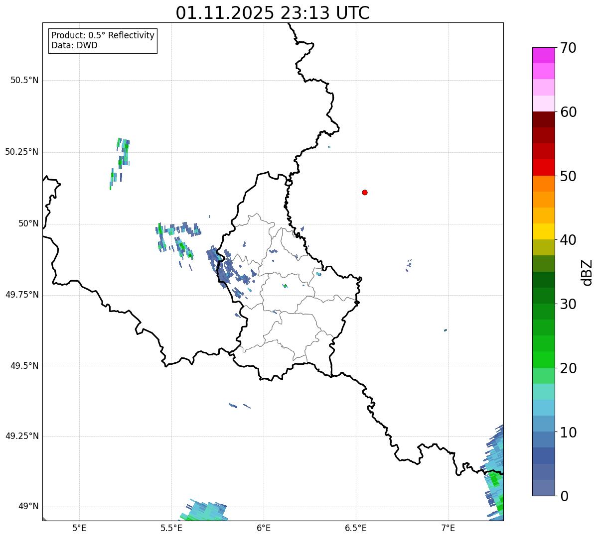Click the title 01.11.2025 23:13 UTC

(273, 12)
